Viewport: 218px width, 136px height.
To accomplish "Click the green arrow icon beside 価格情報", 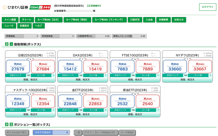I will tap(11, 44).
